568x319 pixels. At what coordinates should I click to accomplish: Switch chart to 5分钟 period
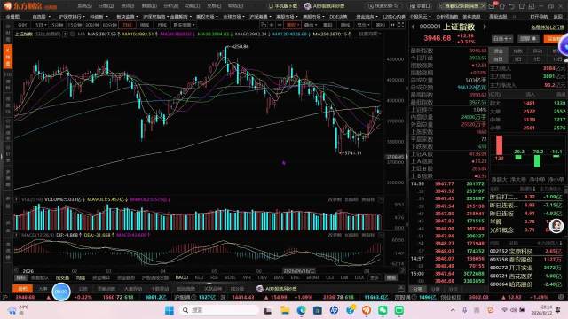coord(57,25)
